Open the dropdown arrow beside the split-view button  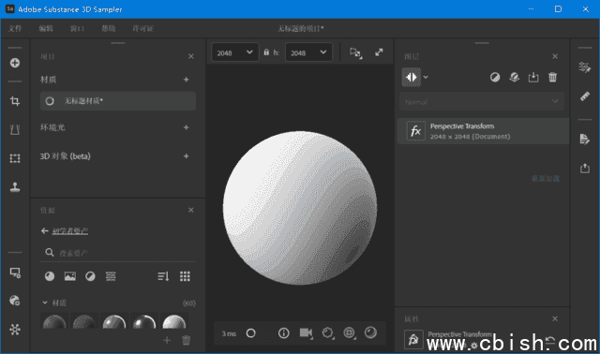pos(426,77)
